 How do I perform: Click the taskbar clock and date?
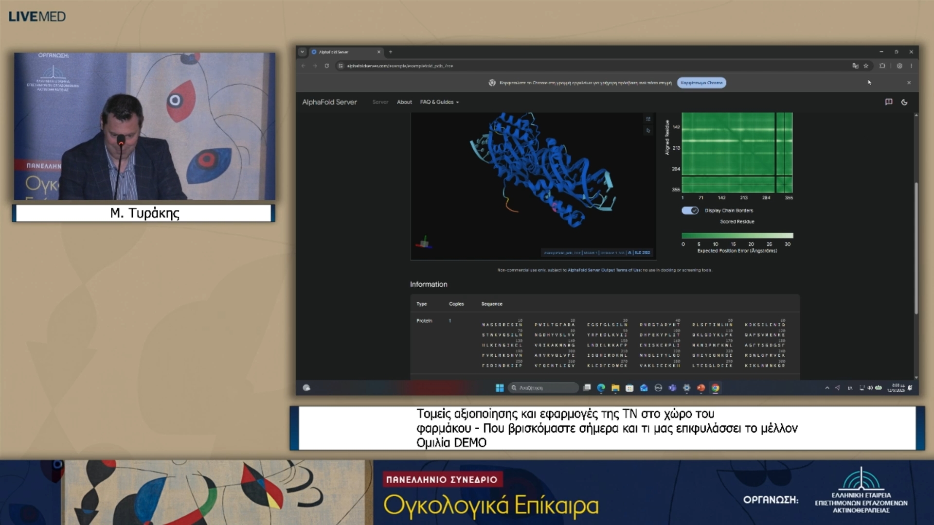pyautogui.click(x=896, y=388)
